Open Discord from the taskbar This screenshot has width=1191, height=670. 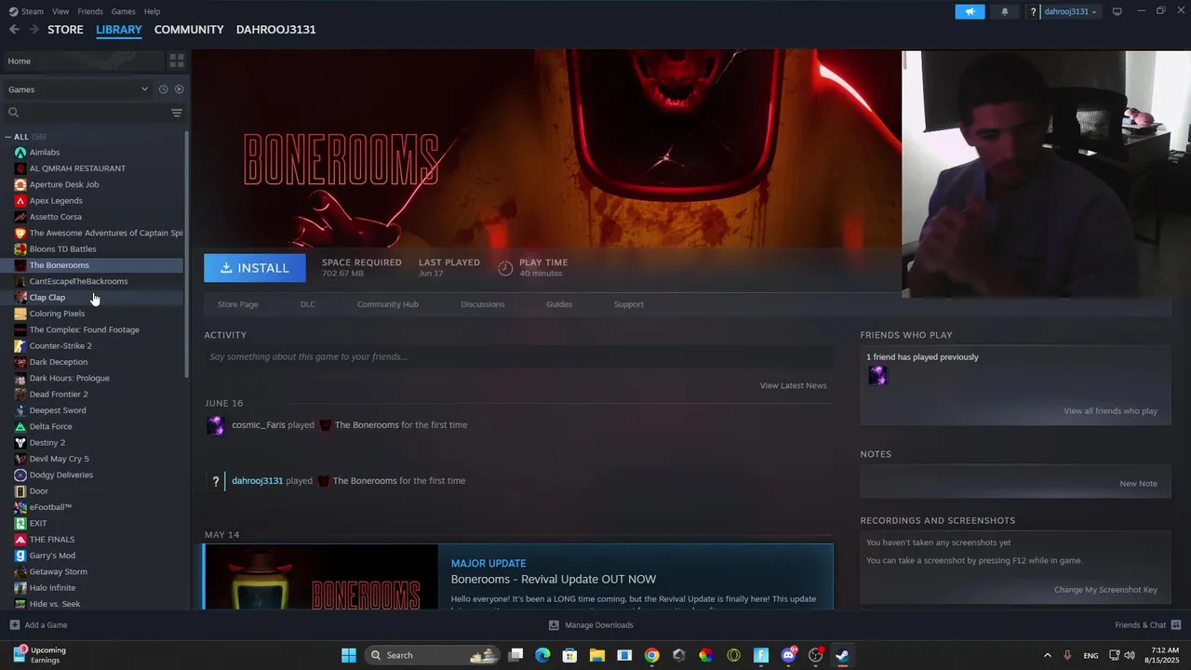[x=789, y=655]
